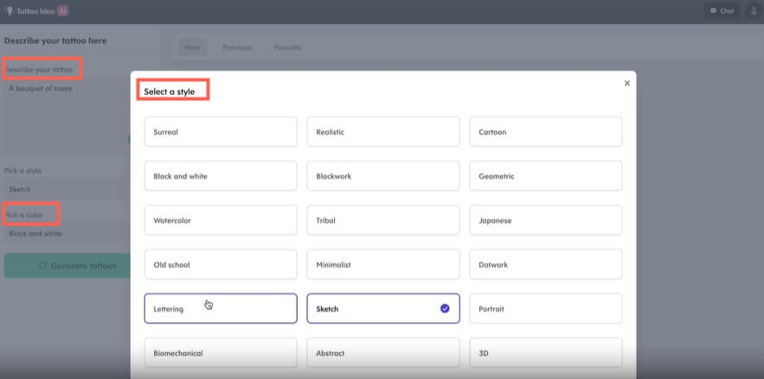Switch to the New tab

point(192,47)
